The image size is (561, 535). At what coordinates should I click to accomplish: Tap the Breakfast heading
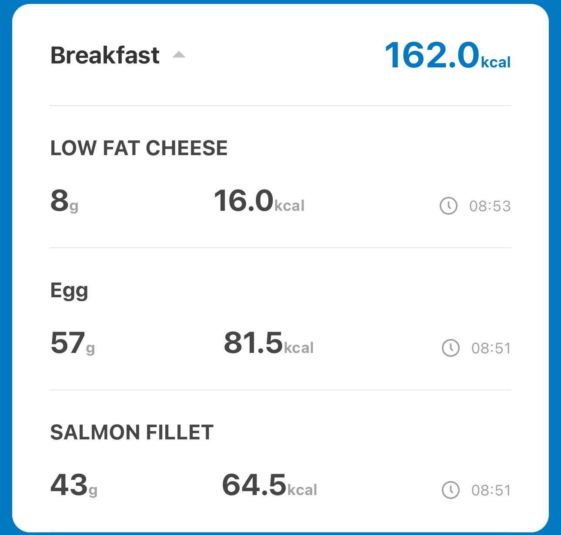click(105, 55)
